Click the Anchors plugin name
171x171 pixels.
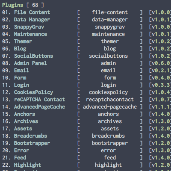pos(24,114)
